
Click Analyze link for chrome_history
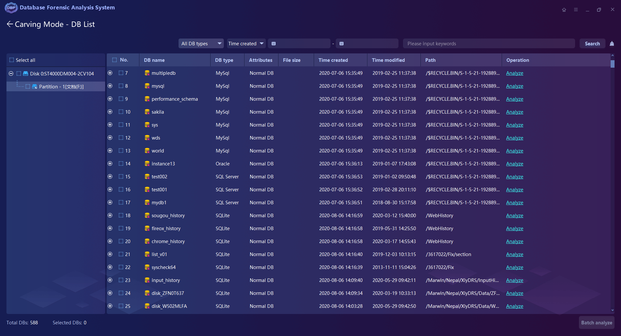[x=514, y=241]
